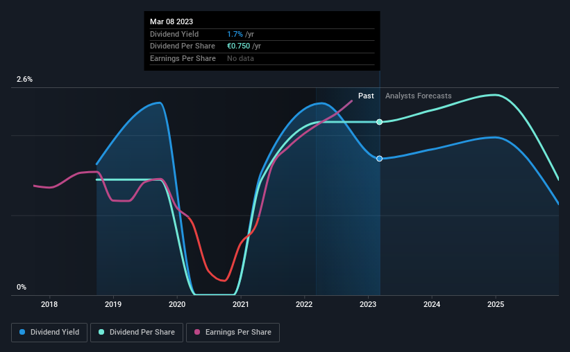Toggle the Dividend Per Share legend button
This screenshot has height=352, width=570.
pos(137,333)
